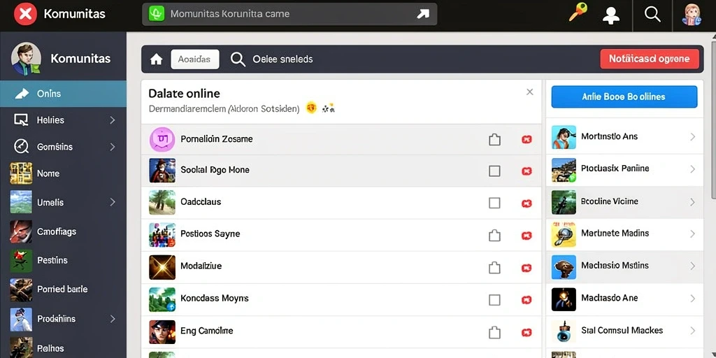Image resolution: width=716 pixels, height=358 pixels.
Task: Click red delete icon for Eng Camolme
Action: coord(527,332)
